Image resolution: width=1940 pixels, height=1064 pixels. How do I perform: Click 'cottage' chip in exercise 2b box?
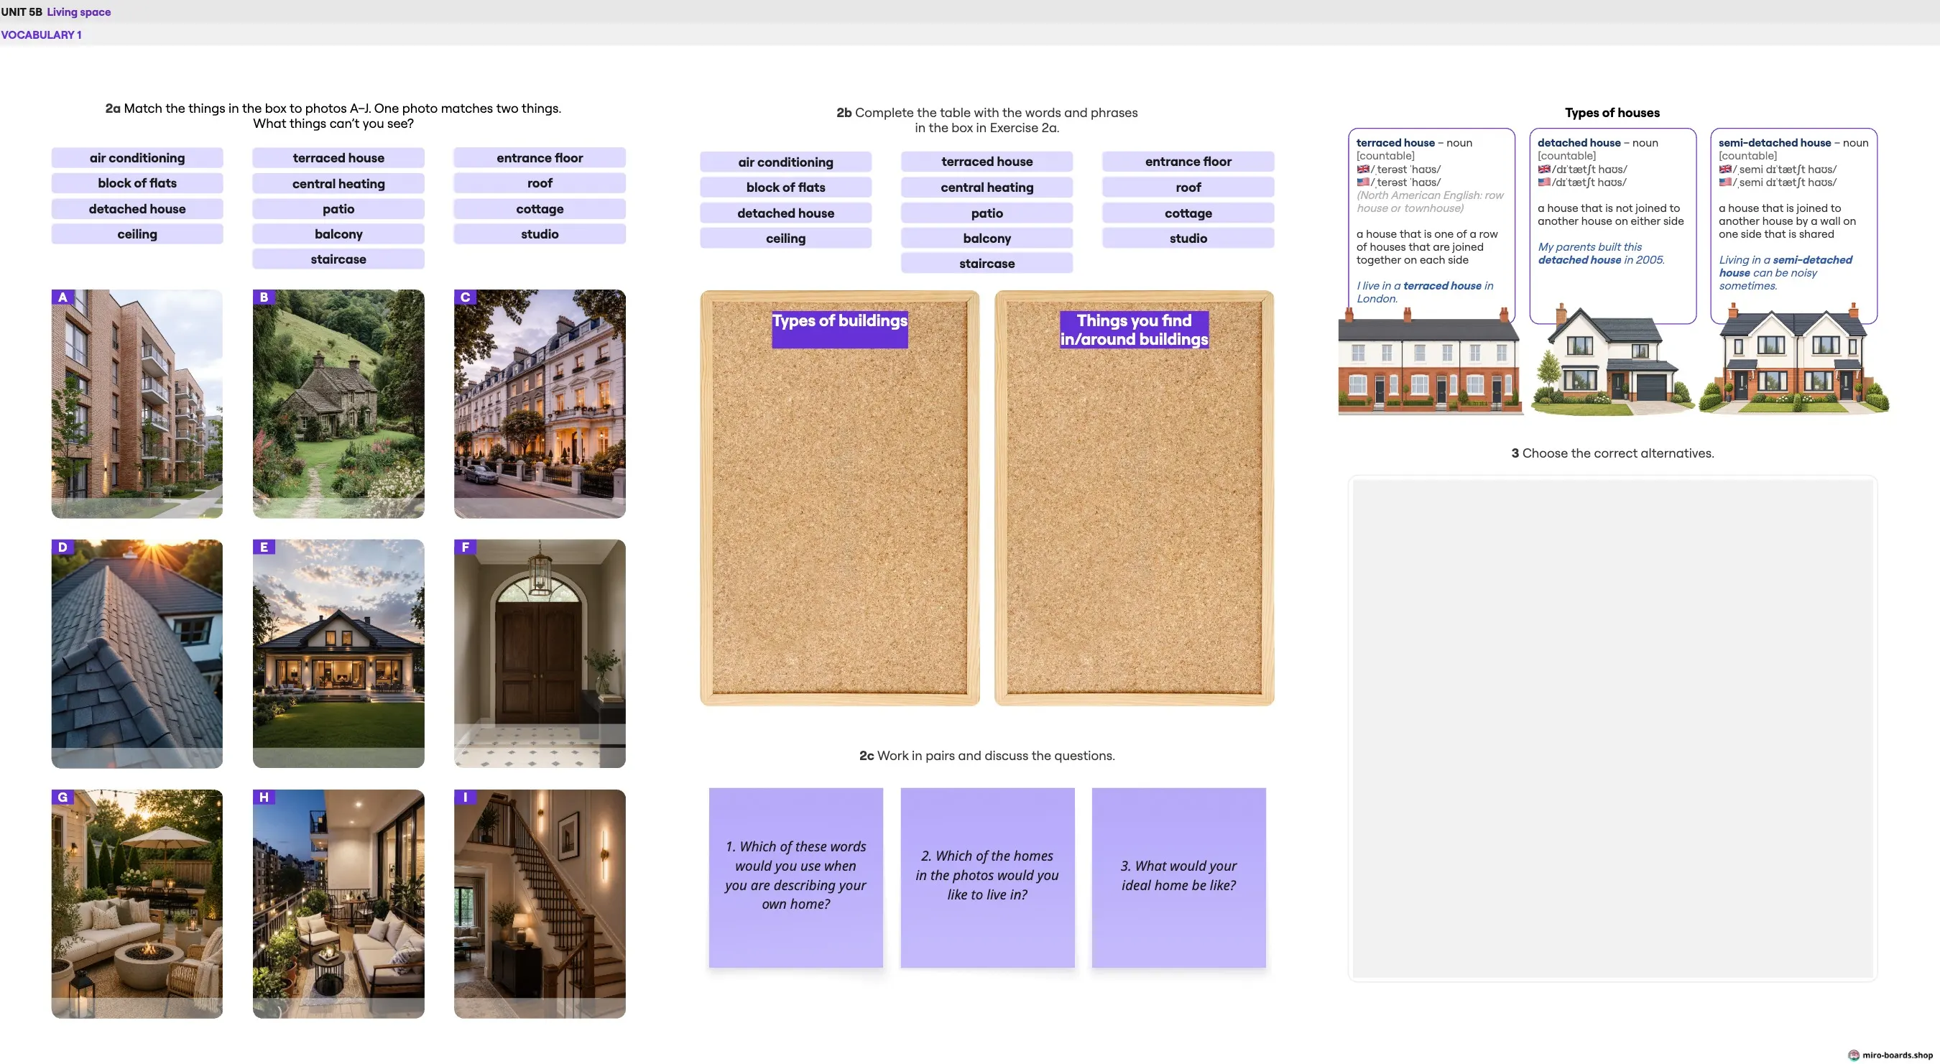pyautogui.click(x=1188, y=213)
